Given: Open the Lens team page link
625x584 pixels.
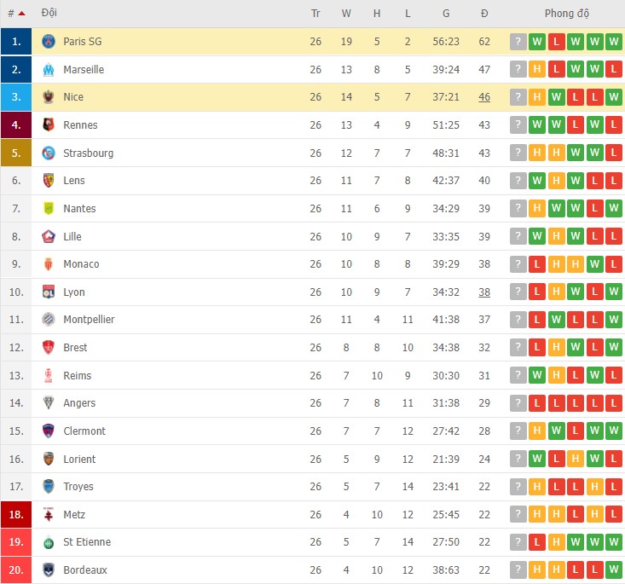Looking at the screenshot, I should point(74,181).
